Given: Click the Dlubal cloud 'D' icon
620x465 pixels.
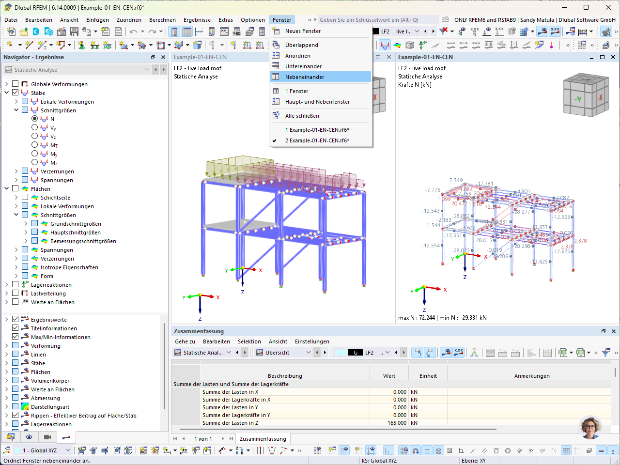Looking at the screenshot, I should click(36, 31).
